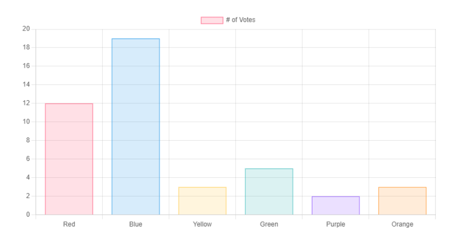Image resolution: width=456 pixels, height=242 pixels.
Task: Click the 'Orange' x-axis label
Action: [402, 224]
